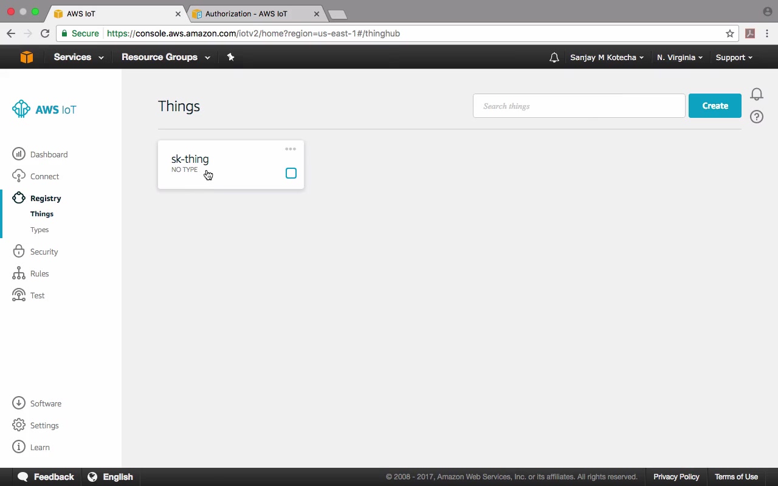Image resolution: width=778 pixels, height=486 pixels.
Task: Click the Chrome profile avatar icon
Action: 767,12
